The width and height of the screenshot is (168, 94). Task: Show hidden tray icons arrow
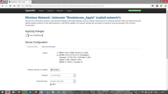click(140, 92)
